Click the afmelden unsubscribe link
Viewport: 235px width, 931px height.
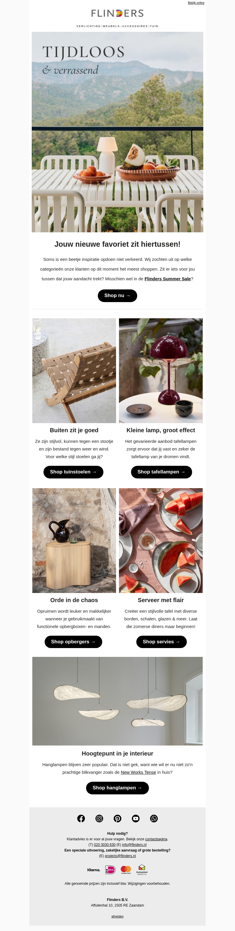click(x=117, y=916)
